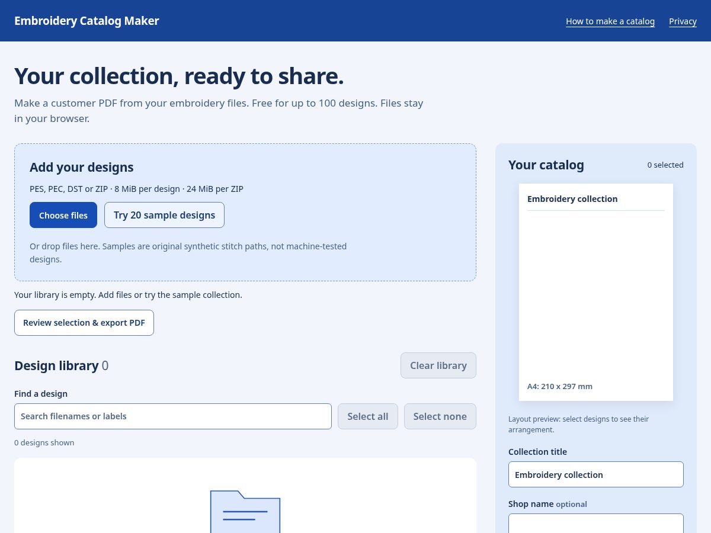Click the 'Or drop files here' hint text
711x533 pixels.
tap(188, 252)
